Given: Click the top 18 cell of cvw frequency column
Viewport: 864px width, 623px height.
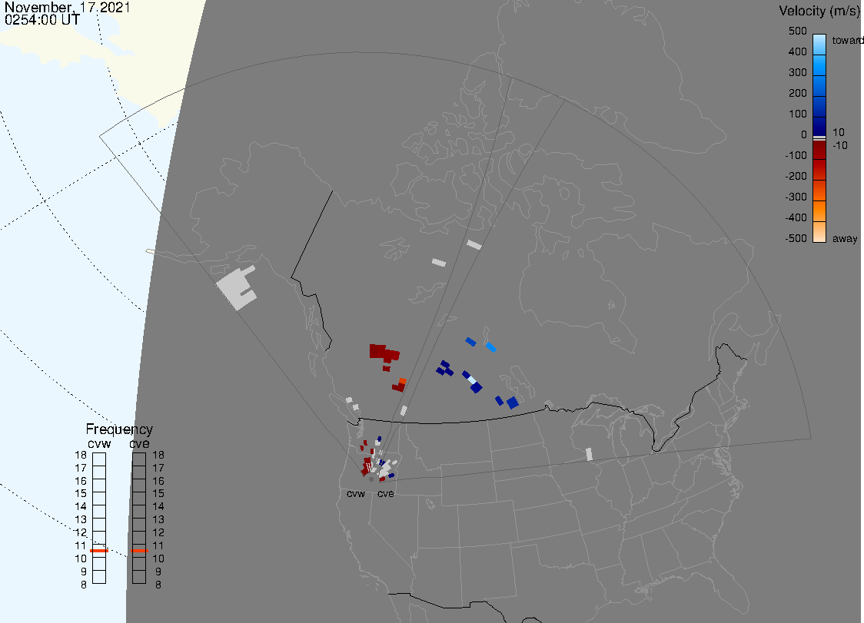Looking at the screenshot, I should coord(99,458).
